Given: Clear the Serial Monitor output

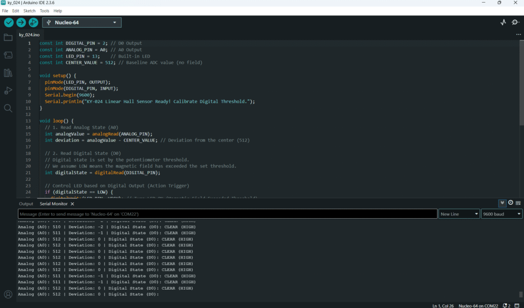Looking at the screenshot, I should pos(518,203).
